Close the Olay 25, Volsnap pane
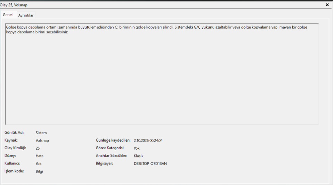 (327, 5)
